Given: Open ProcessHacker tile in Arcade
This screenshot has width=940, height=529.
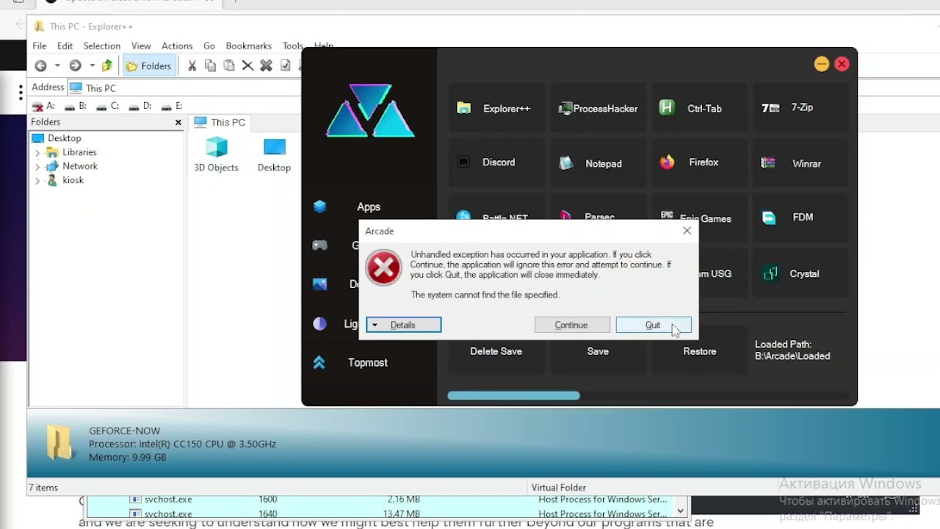Looking at the screenshot, I should pyautogui.click(x=598, y=109).
